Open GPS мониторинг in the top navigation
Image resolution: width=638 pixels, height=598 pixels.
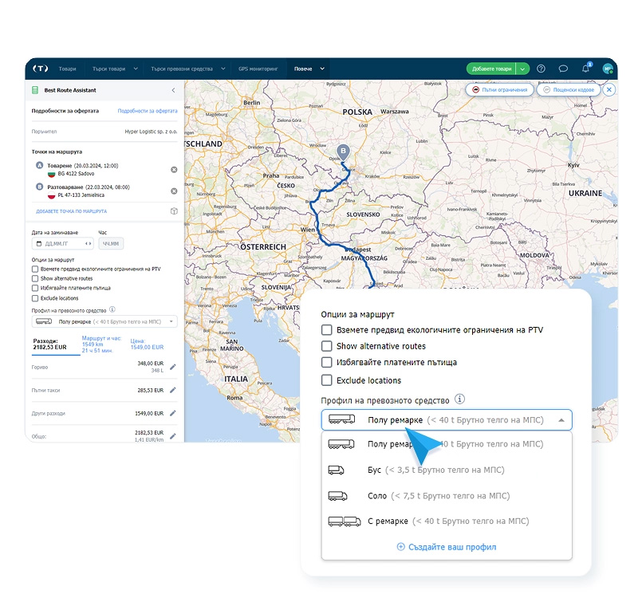coord(258,69)
